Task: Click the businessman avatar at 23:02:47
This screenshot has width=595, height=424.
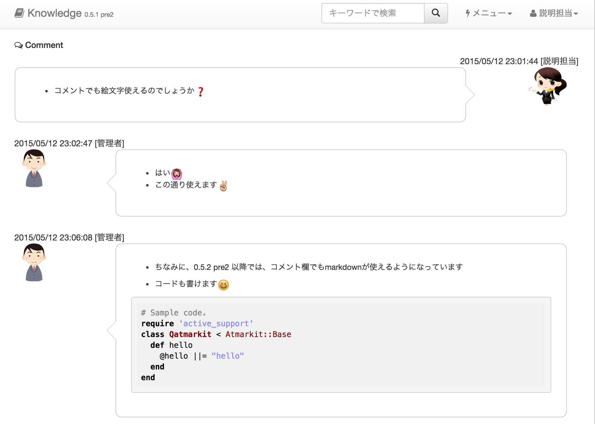Action: [34, 169]
